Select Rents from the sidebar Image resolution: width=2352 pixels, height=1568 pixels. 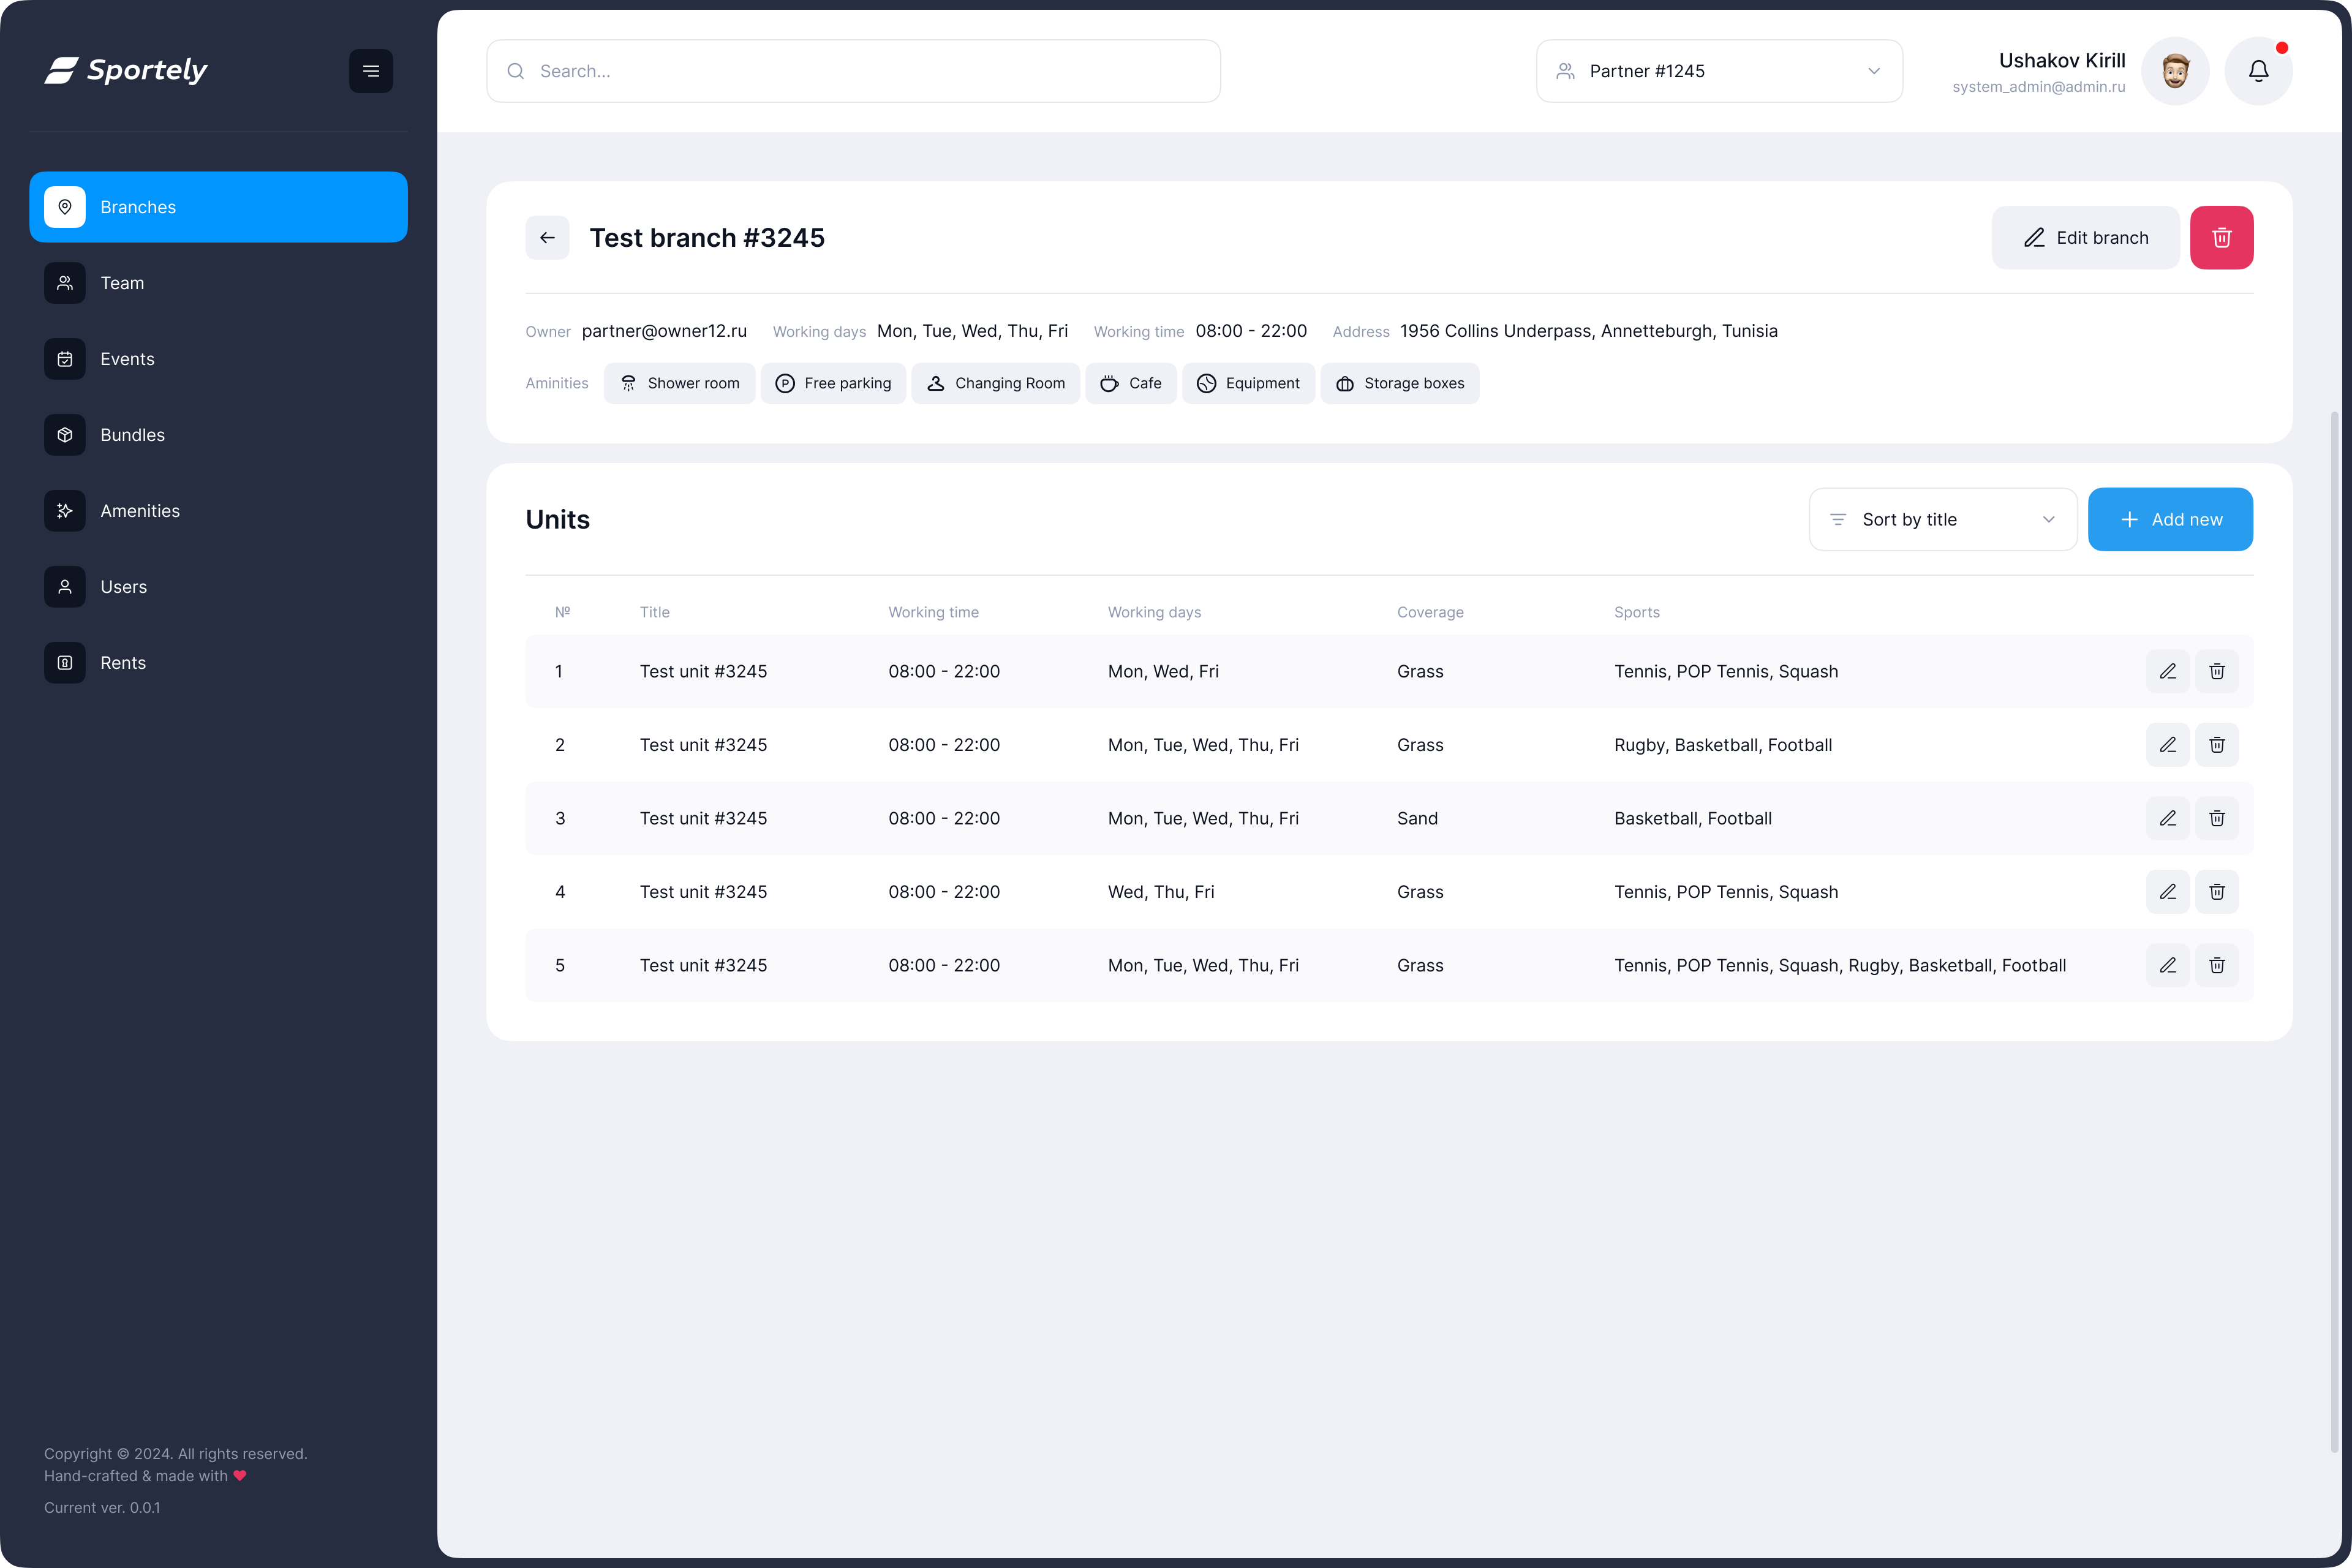click(123, 663)
